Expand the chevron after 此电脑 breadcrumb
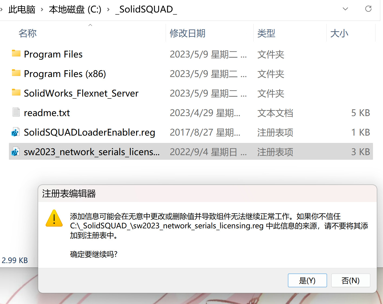This screenshot has width=383, height=304. coord(42,9)
